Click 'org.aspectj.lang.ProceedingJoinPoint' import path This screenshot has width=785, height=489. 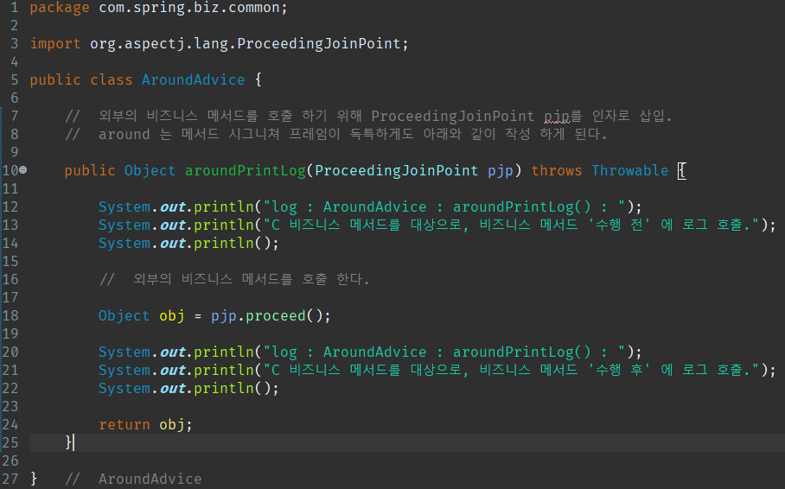coord(246,44)
